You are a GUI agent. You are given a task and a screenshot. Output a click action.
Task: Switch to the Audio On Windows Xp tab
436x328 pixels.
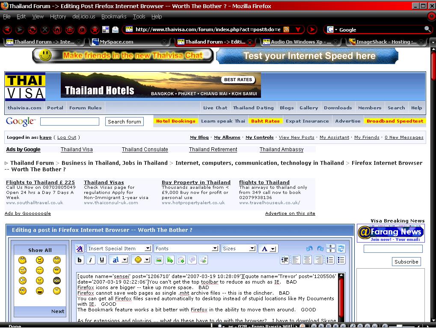click(301, 42)
